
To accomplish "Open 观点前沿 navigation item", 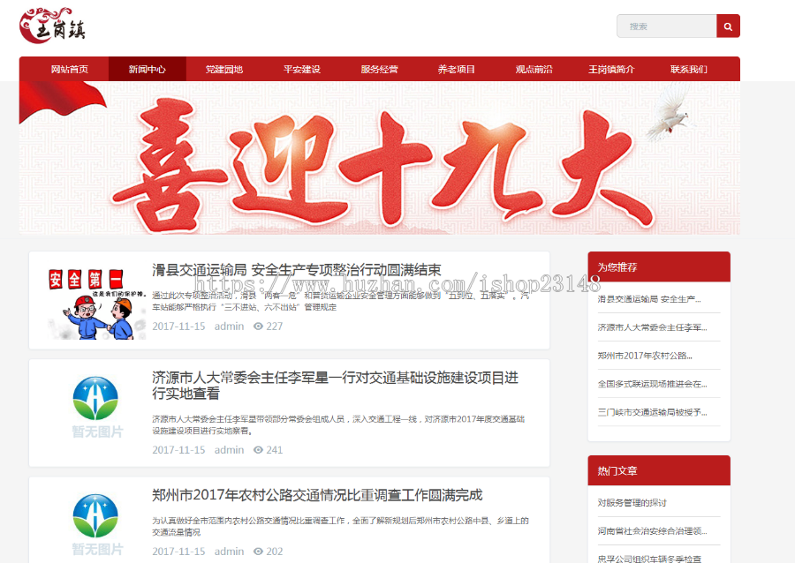I will click(534, 70).
